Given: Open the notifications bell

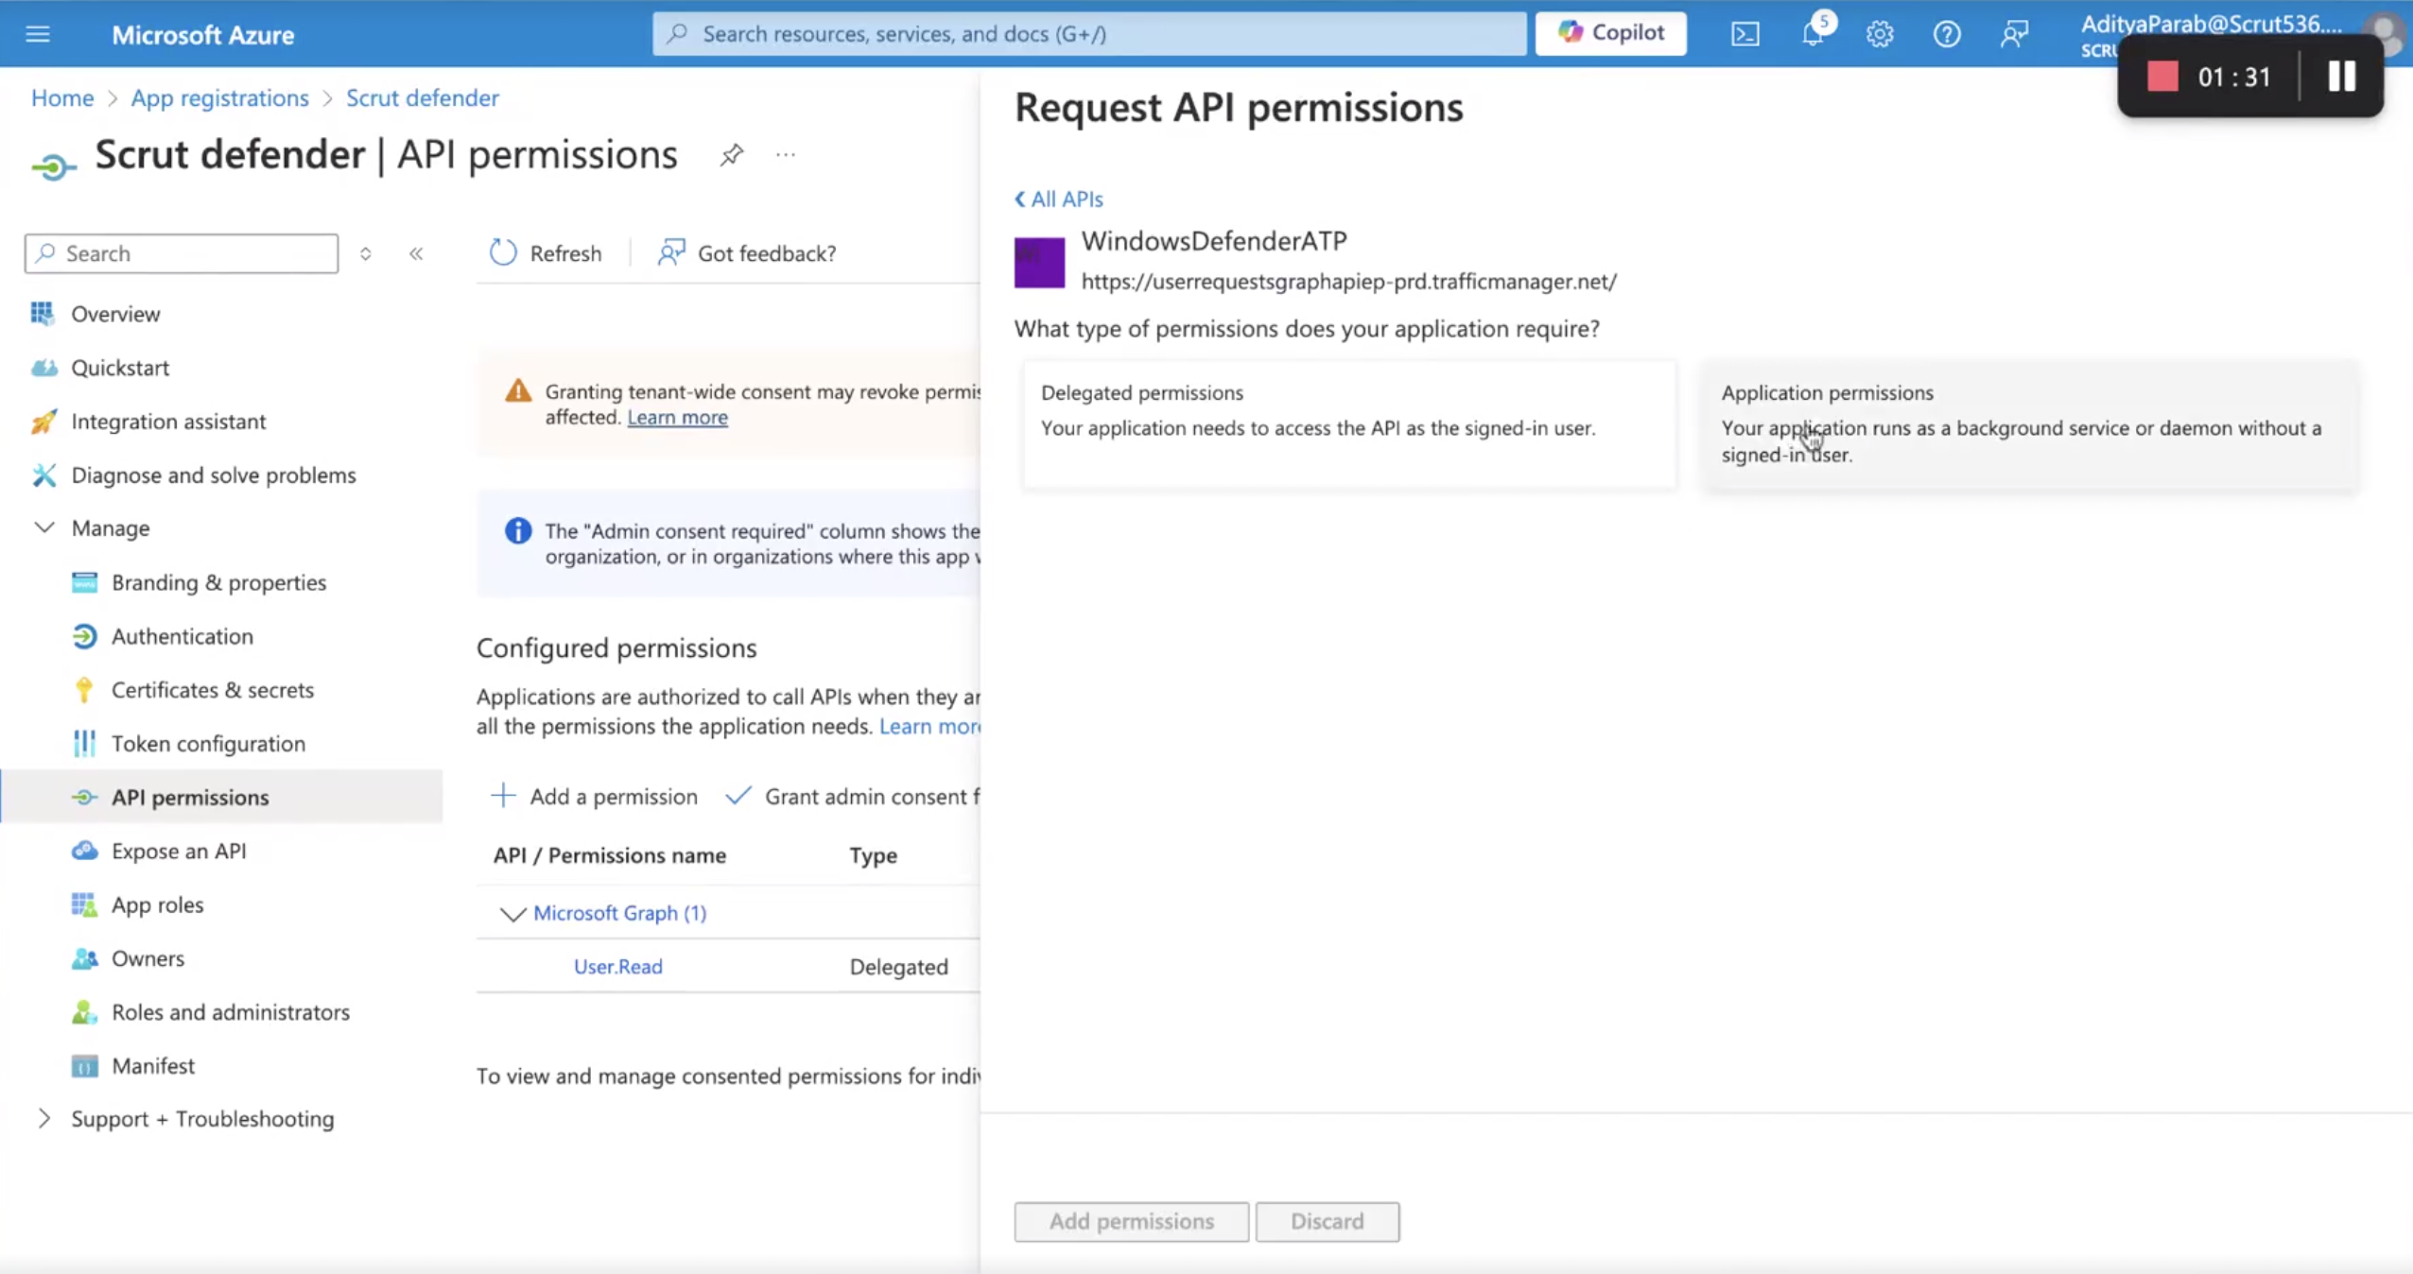Looking at the screenshot, I should (1813, 34).
